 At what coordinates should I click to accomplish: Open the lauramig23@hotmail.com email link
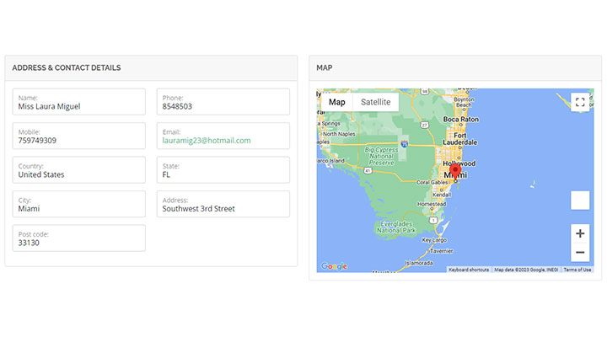[207, 141]
